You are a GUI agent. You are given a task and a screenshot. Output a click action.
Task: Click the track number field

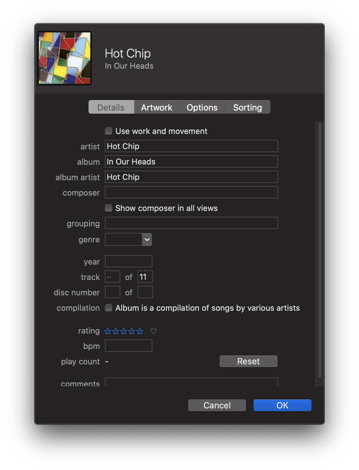(113, 277)
